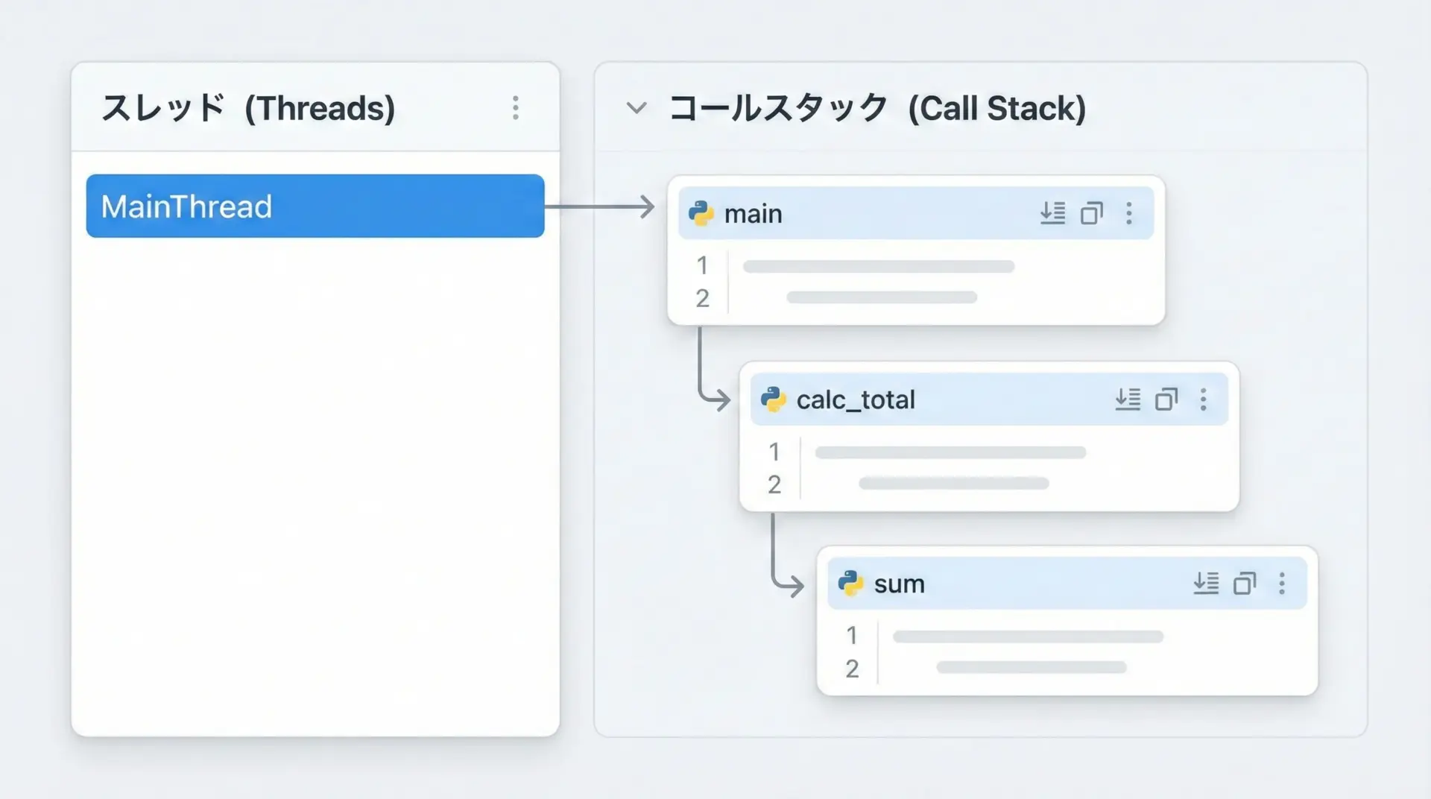The width and height of the screenshot is (1431, 799).
Task: Open more options for sum frame
Action: [x=1282, y=584]
